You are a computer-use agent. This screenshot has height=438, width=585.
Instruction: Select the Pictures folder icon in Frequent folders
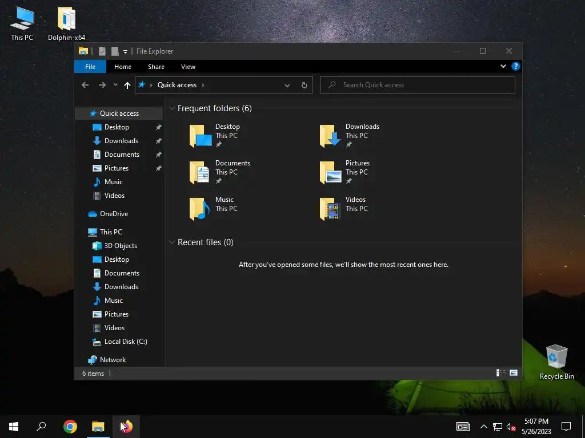[x=331, y=172]
